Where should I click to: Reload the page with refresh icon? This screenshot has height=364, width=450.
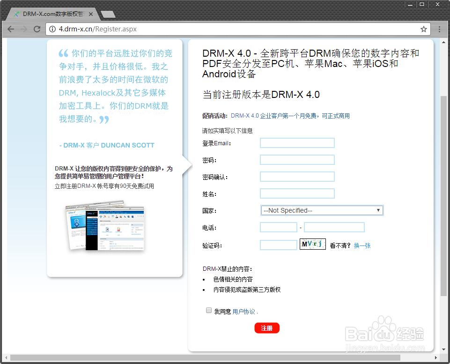click(37, 29)
